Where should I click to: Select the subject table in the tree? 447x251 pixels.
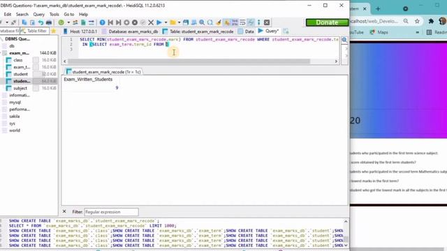[20, 89]
